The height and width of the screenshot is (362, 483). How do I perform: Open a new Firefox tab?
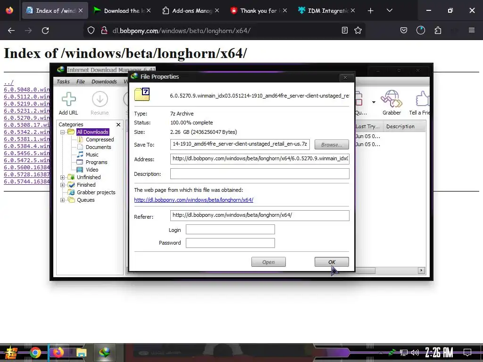click(x=371, y=11)
